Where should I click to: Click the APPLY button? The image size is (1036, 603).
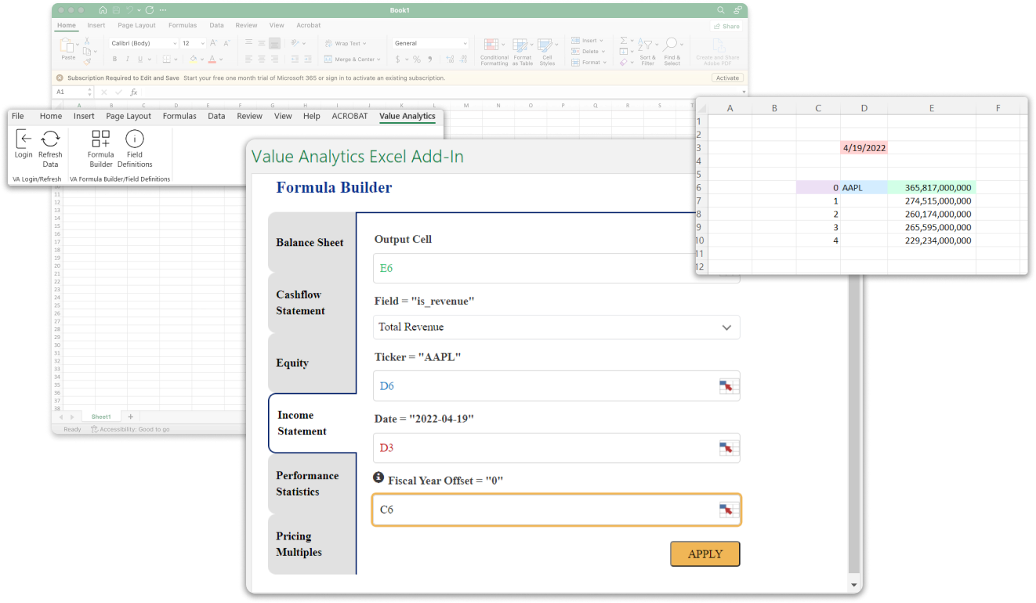point(705,554)
